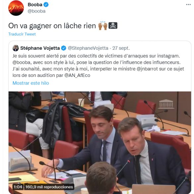This screenshot has width=194, height=194.
Task: Click the 160,9 mil reproducciones view count
Action: [49, 187]
